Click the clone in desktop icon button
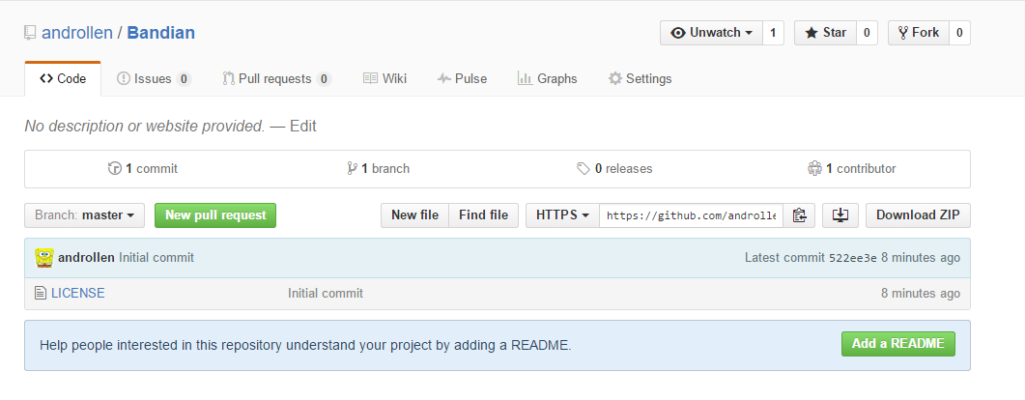Viewport: 1025px width, 400px height. (x=840, y=215)
